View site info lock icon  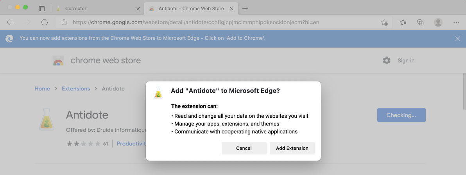point(64,22)
